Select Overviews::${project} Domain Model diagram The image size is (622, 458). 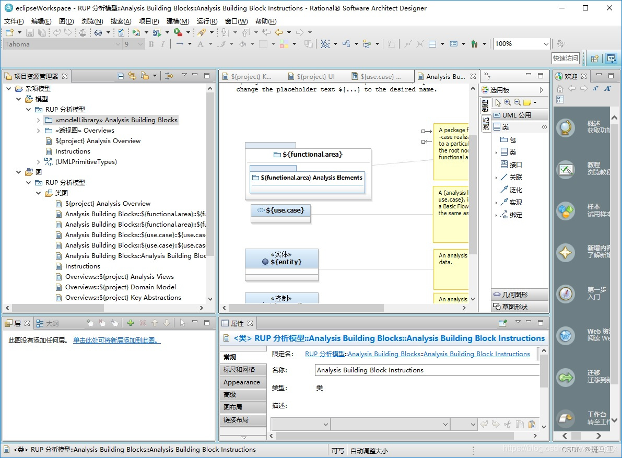[x=120, y=287]
